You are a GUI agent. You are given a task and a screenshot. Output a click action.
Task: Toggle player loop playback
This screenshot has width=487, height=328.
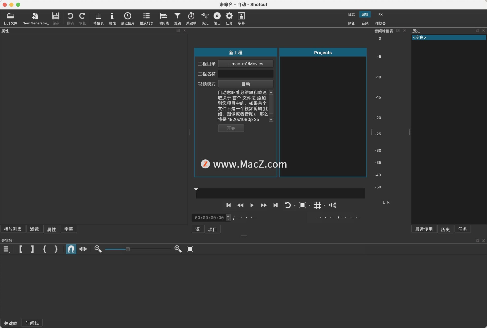pos(288,205)
